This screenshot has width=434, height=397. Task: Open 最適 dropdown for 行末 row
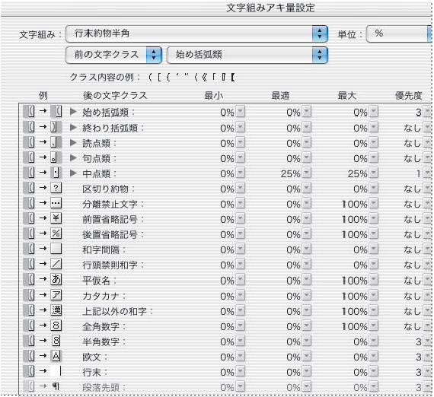(x=307, y=372)
